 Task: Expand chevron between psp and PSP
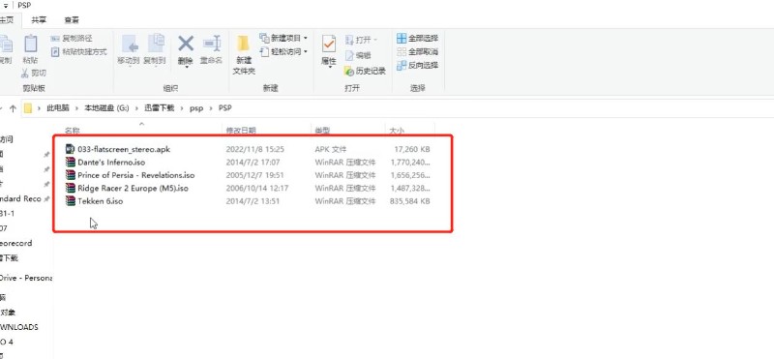coord(211,108)
